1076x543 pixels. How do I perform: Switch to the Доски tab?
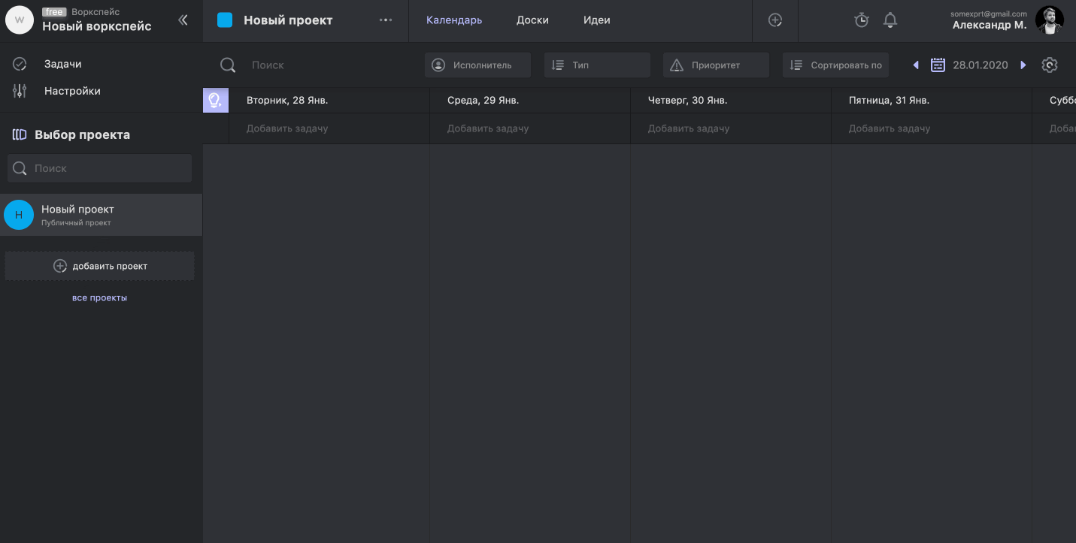(x=532, y=20)
